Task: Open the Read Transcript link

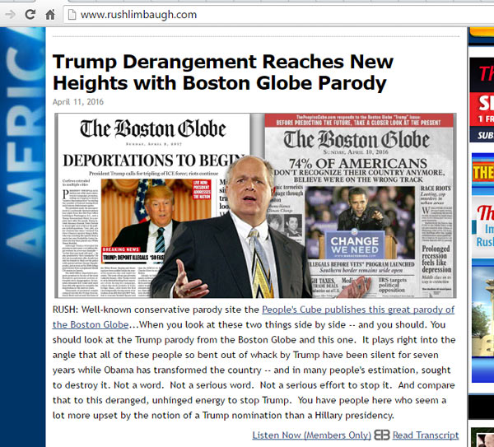Action: pos(426,435)
